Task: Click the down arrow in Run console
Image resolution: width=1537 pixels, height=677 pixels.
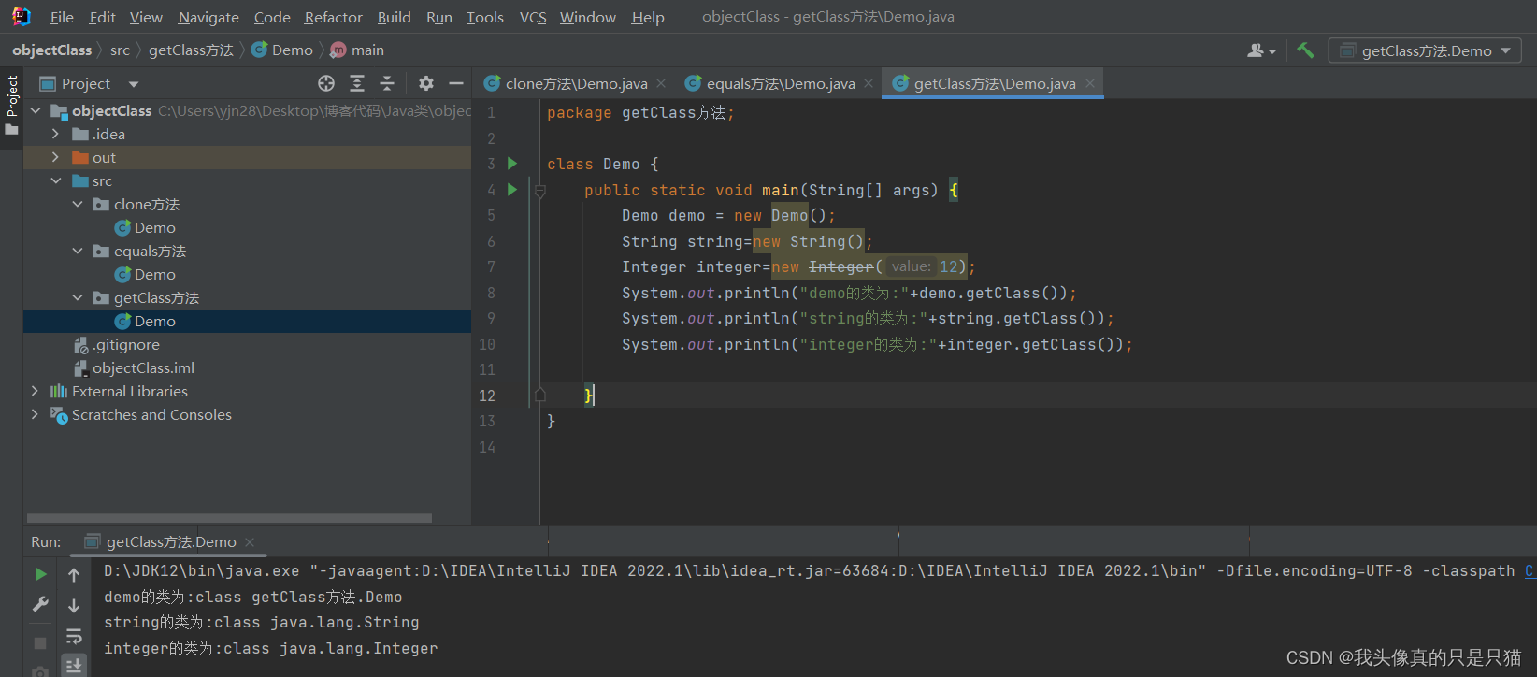Action: (x=74, y=606)
